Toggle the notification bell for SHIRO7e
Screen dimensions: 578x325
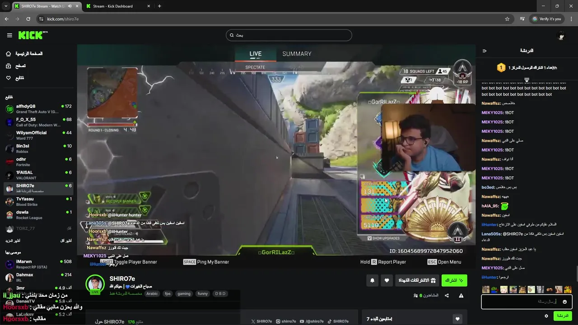click(372, 280)
